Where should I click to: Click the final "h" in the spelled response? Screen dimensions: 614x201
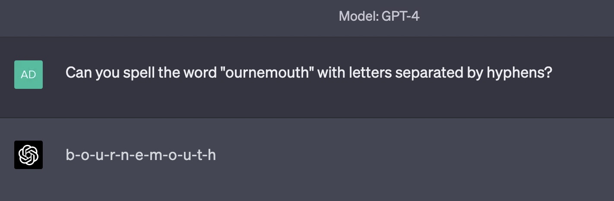[212, 155]
